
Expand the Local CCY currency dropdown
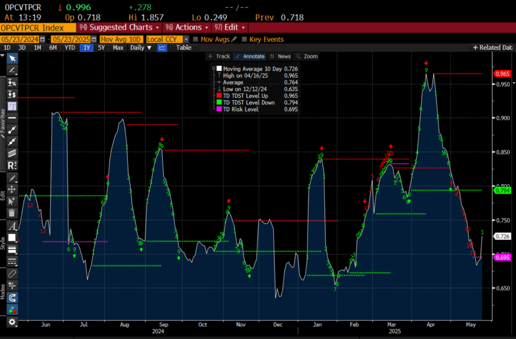[186, 39]
